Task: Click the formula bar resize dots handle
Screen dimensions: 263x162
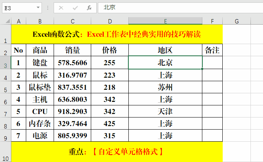Action: coord(48,8)
